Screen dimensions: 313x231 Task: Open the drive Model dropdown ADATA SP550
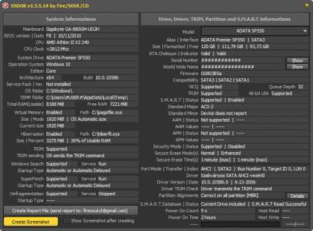(255, 31)
